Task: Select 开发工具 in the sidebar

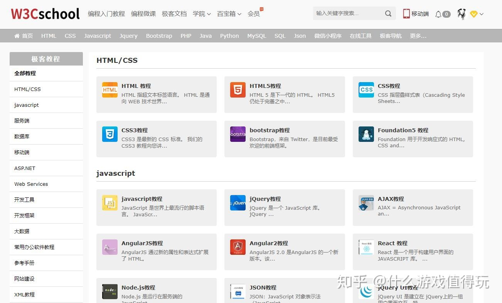Action: [46, 200]
